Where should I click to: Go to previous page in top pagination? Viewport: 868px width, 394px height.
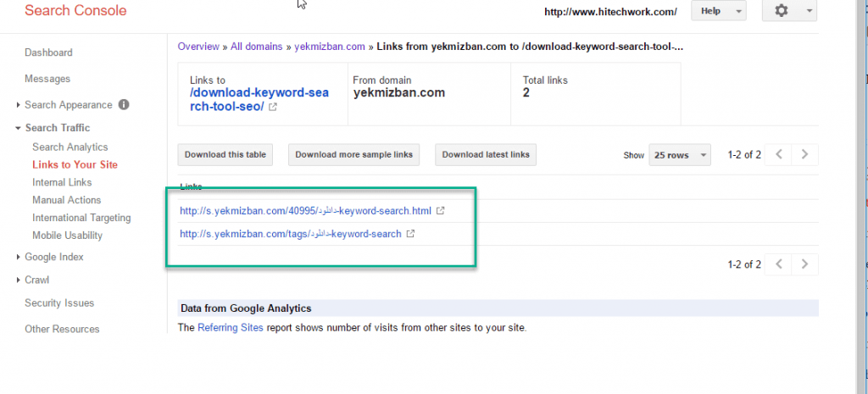point(779,154)
